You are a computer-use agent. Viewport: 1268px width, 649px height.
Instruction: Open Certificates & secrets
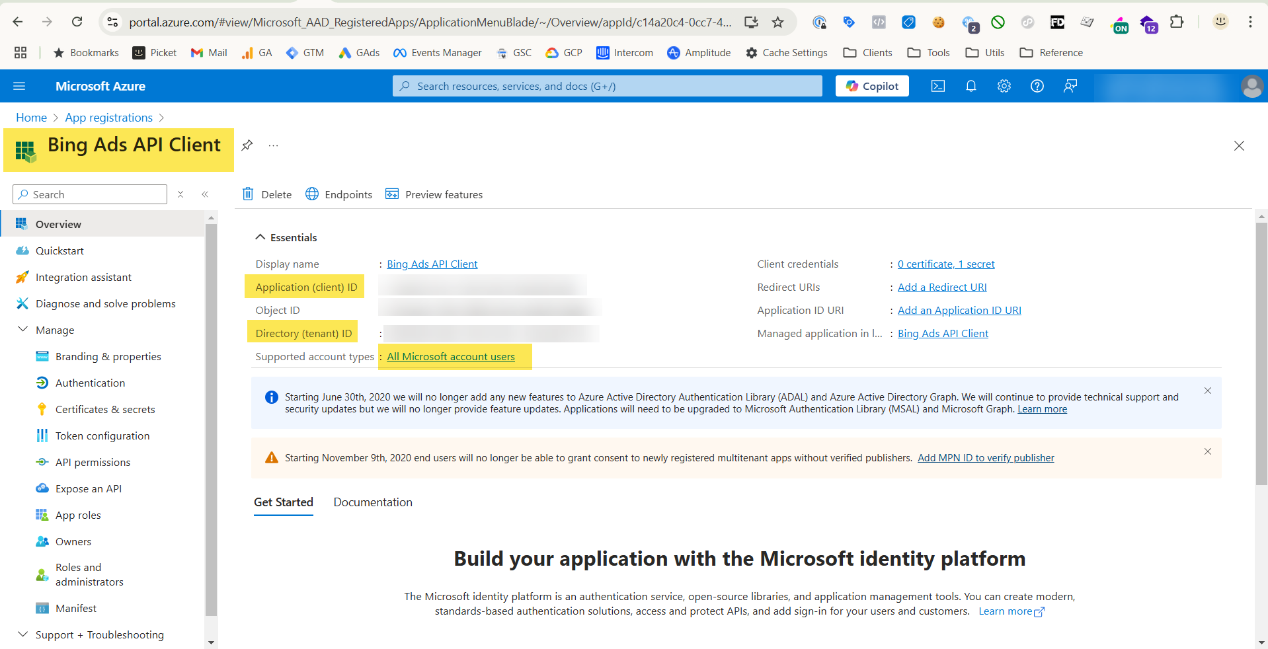pyautogui.click(x=105, y=409)
